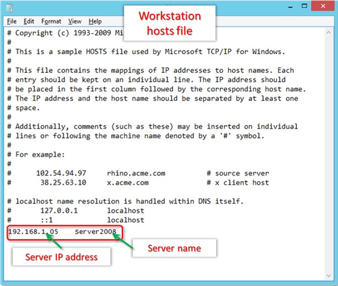Click the 'entry should be kept' line

[146, 79]
